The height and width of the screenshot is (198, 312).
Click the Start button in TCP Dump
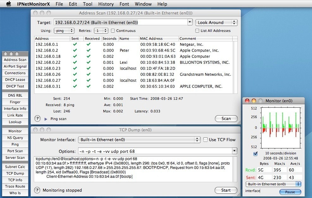[226, 190]
